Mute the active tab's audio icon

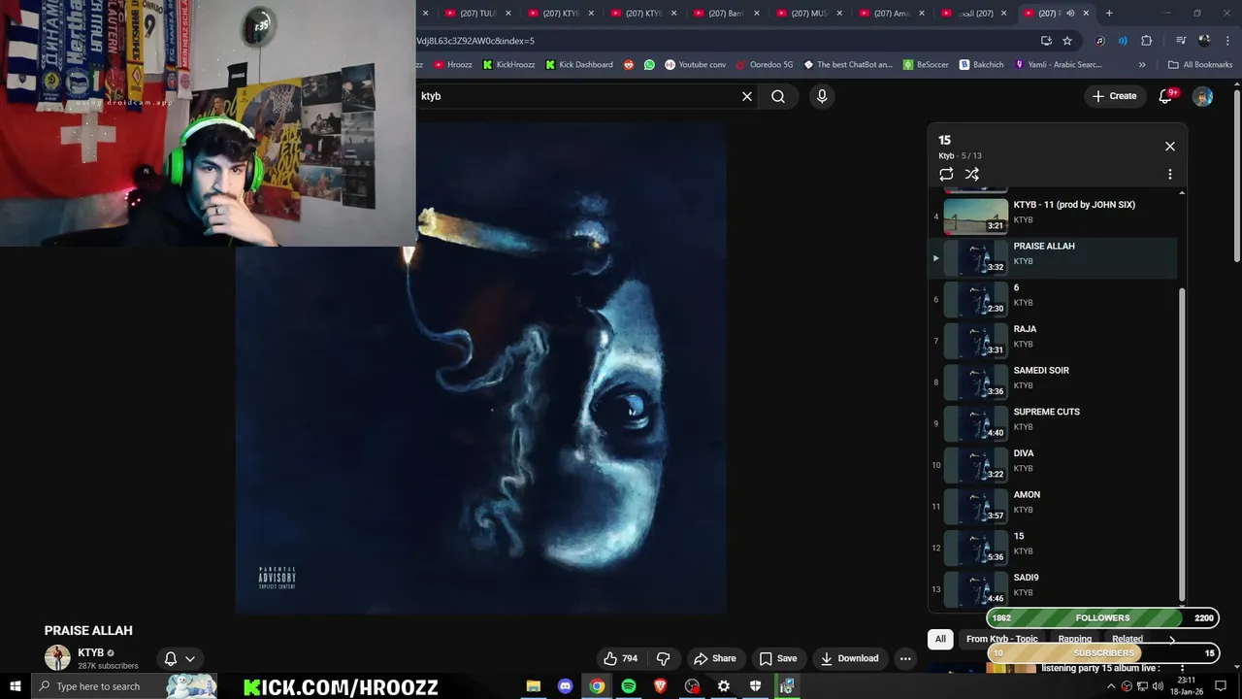point(1070,14)
